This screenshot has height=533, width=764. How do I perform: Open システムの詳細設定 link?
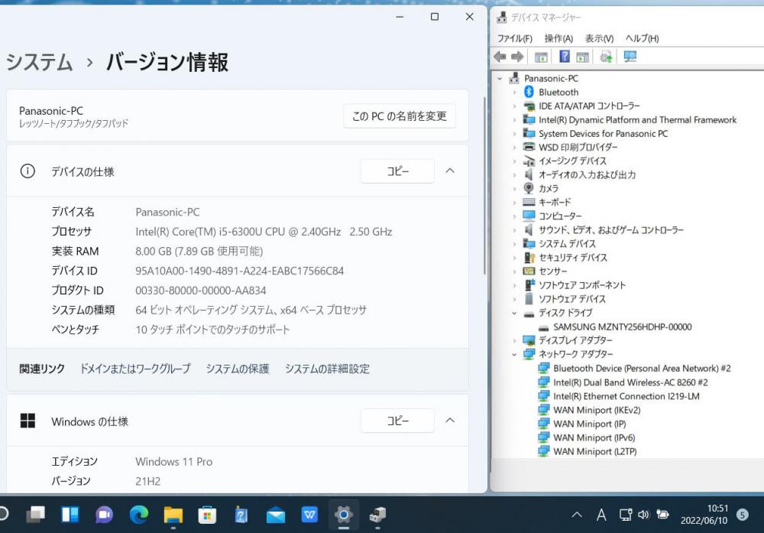tap(327, 369)
